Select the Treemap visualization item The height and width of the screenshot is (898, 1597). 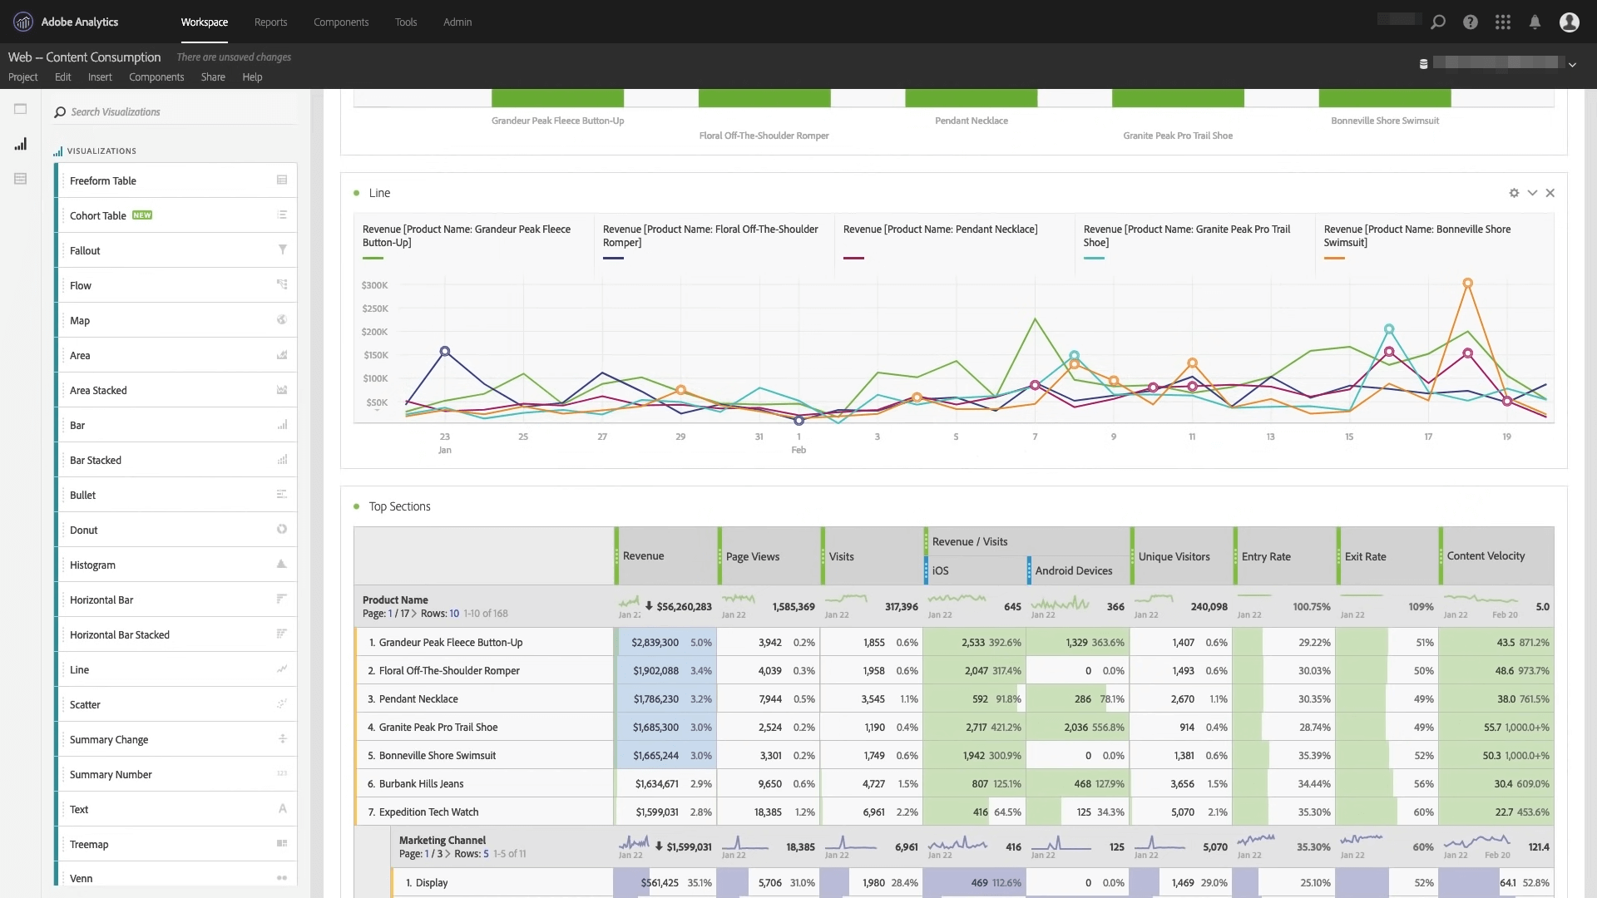[89, 844]
